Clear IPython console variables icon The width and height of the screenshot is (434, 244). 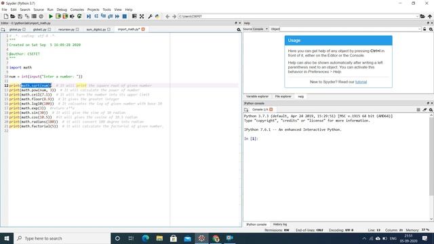(x=425, y=110)
